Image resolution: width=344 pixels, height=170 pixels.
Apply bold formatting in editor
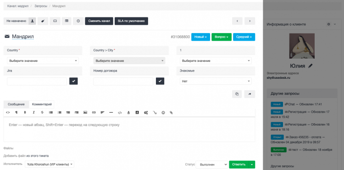(x=25, y=112)
